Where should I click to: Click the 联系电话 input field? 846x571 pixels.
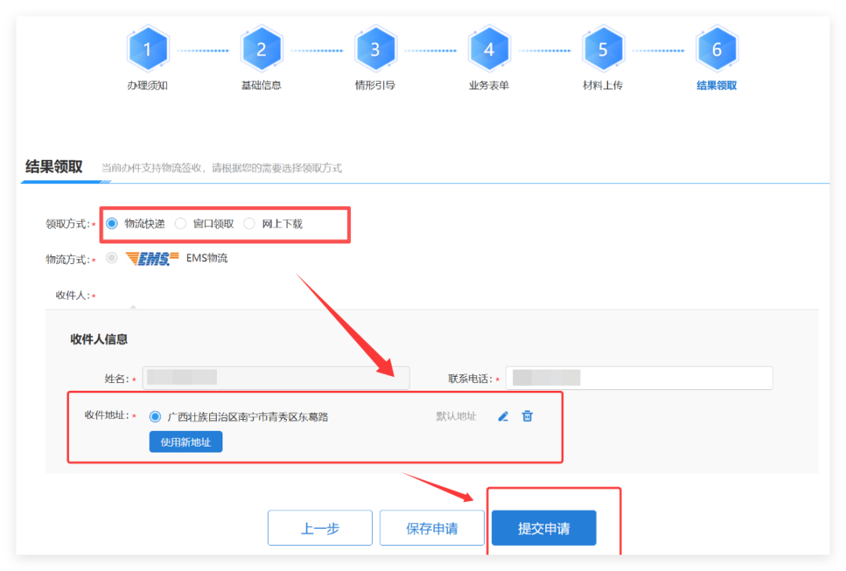click(x=638, y=378)
